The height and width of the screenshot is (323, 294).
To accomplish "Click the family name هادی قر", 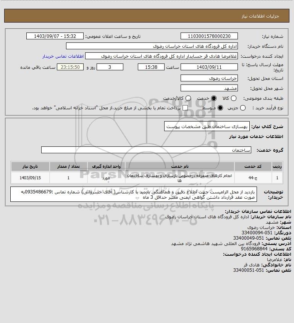I will (x=251, y=265).
